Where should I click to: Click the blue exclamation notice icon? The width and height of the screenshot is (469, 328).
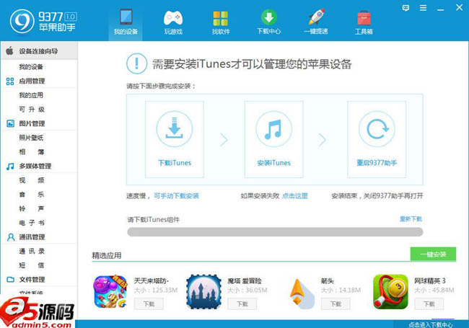(136, 63)
